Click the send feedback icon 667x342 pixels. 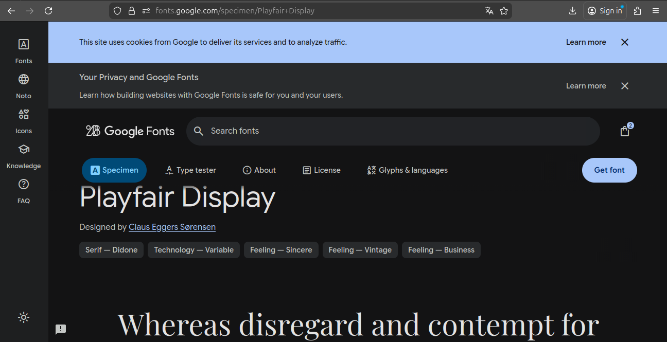[x=61, y=329]
